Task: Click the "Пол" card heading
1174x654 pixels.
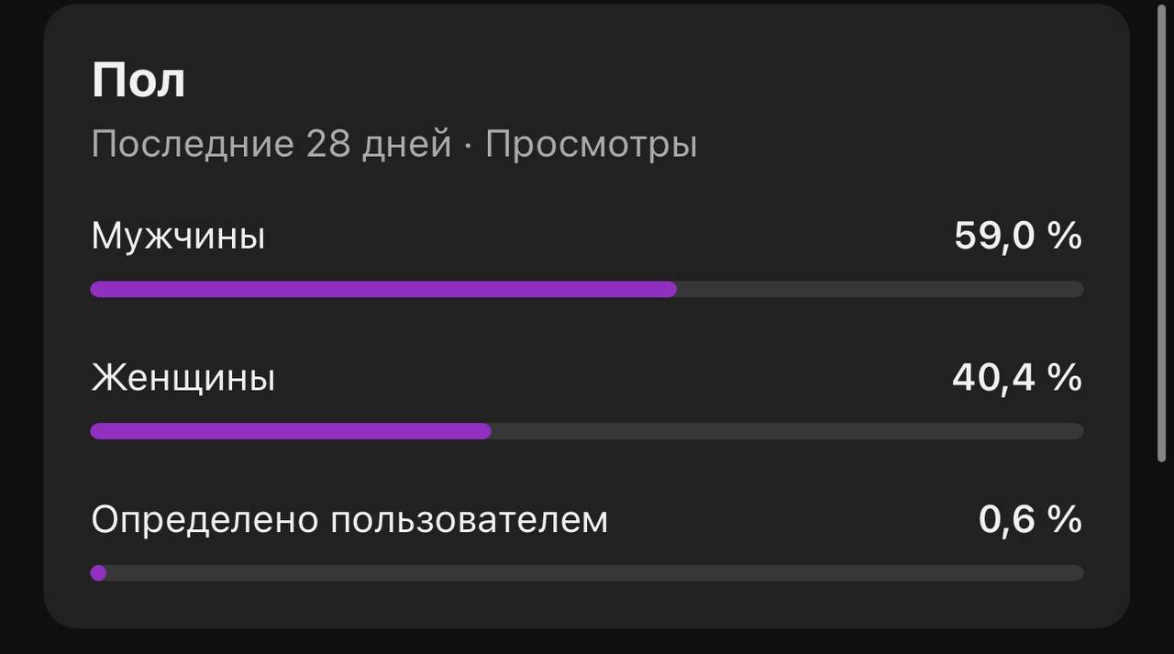Action: pos(138,80)
